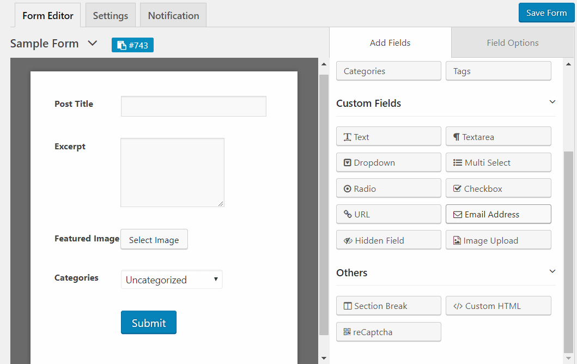Add a Hidden Field

(388, 240)
